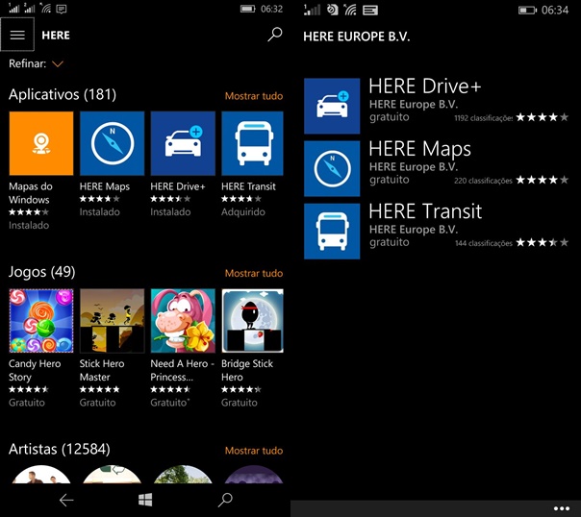This screenshot has width=581, height=517.
Task: Open the HERE Maps icon in the publisher list
Action: point(332,168)
